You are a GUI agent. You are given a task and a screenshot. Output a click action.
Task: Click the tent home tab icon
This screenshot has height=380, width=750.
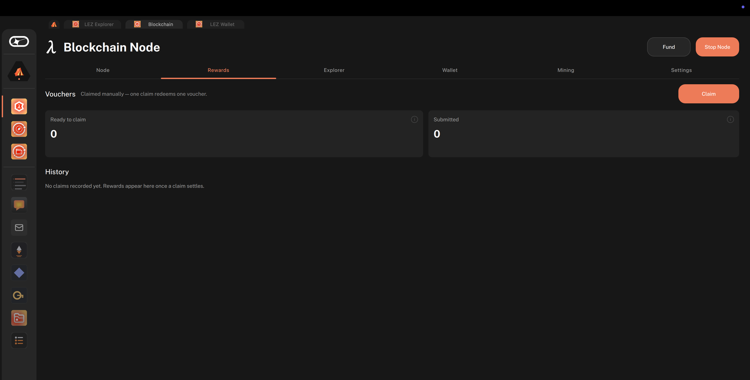(54, 24)
